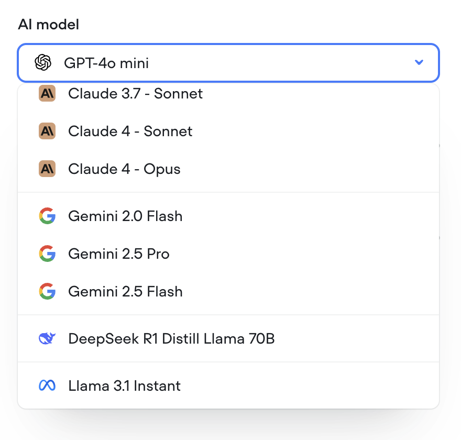Select Gemini 2.5 Flash from the list
The image size is (461, 440).
(x=125, y=291)
